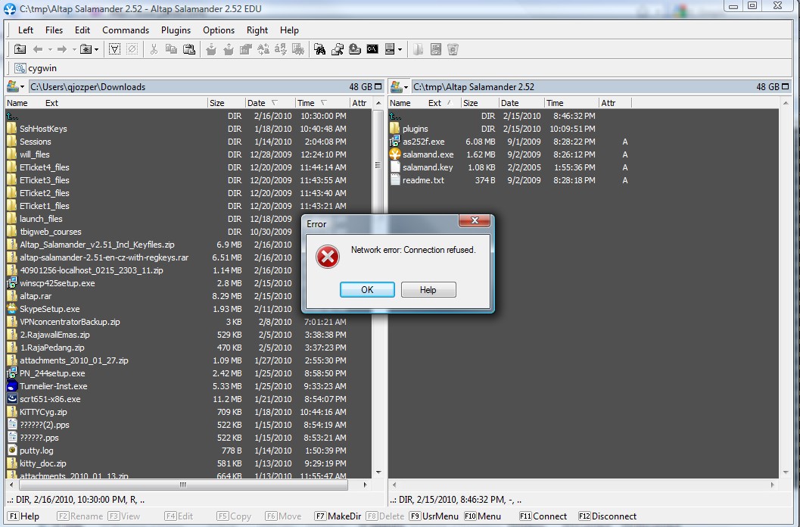This screenshot has width=800, height=527.
Task: Select the SshHostKeys folder
Action: [x=43, y=129]
